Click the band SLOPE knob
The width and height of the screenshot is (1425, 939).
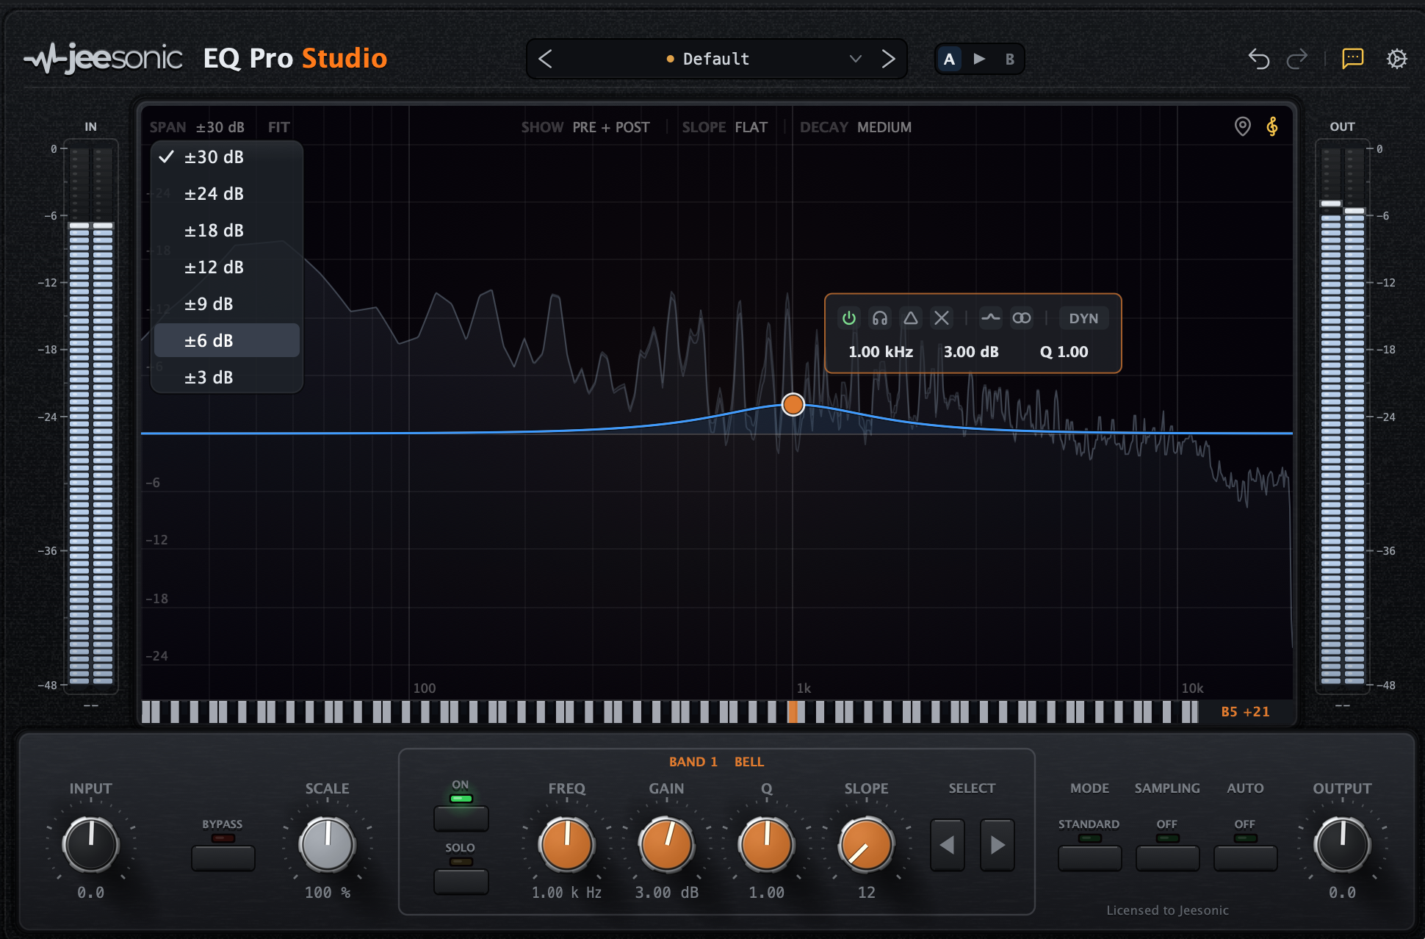point(866,844)
